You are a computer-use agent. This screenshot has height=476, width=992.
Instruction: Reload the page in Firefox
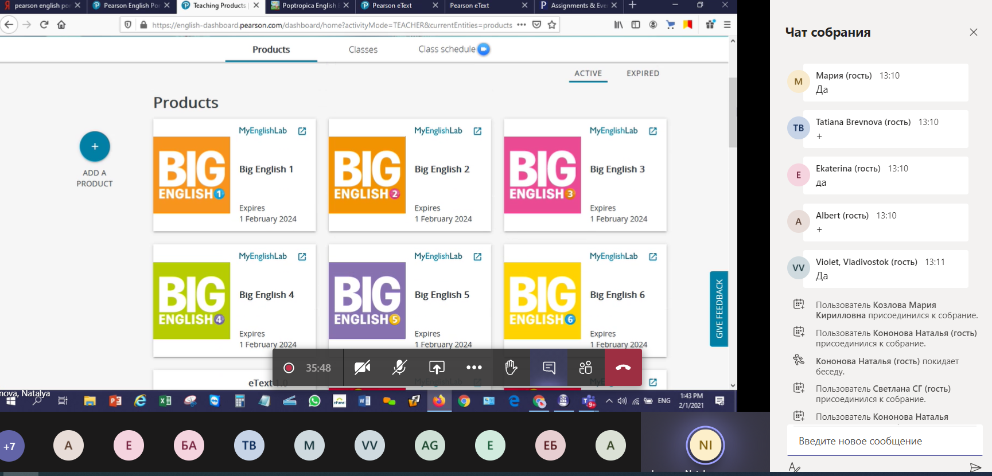44,25
